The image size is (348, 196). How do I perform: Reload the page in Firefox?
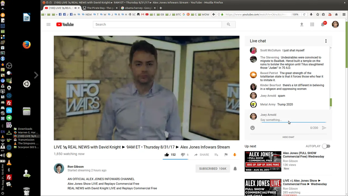(304, 14)
